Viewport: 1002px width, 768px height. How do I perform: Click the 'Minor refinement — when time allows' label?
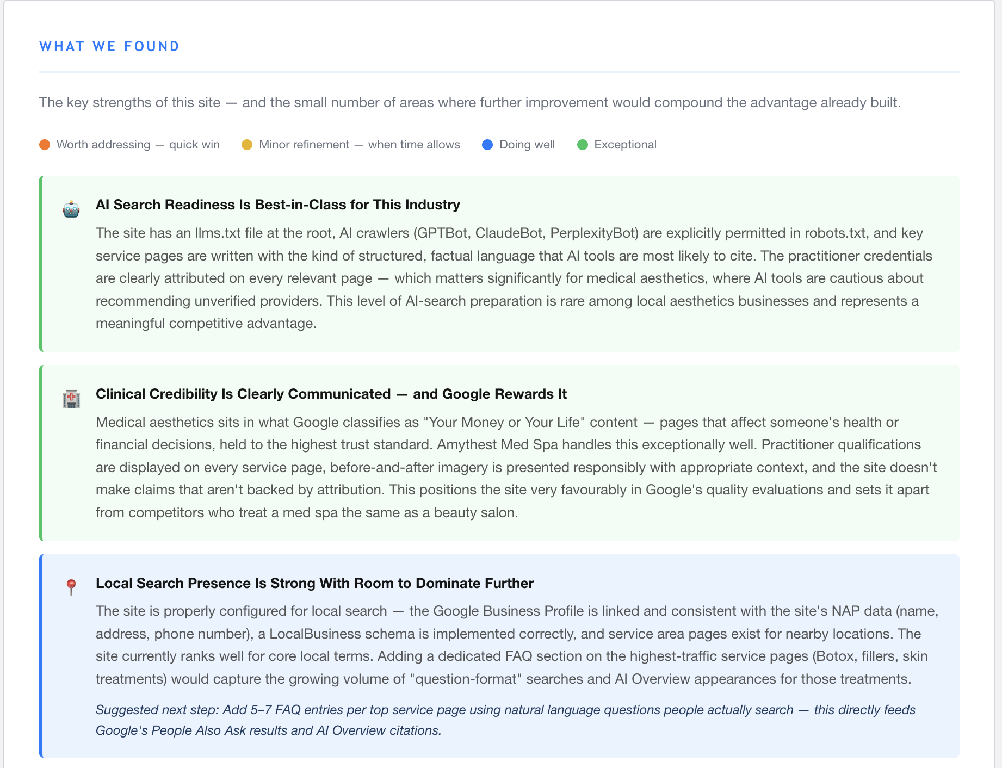click(360, 145)
